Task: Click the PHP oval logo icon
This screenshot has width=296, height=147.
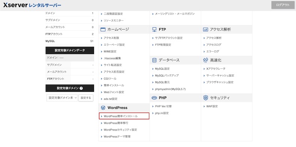Action: 154,98
